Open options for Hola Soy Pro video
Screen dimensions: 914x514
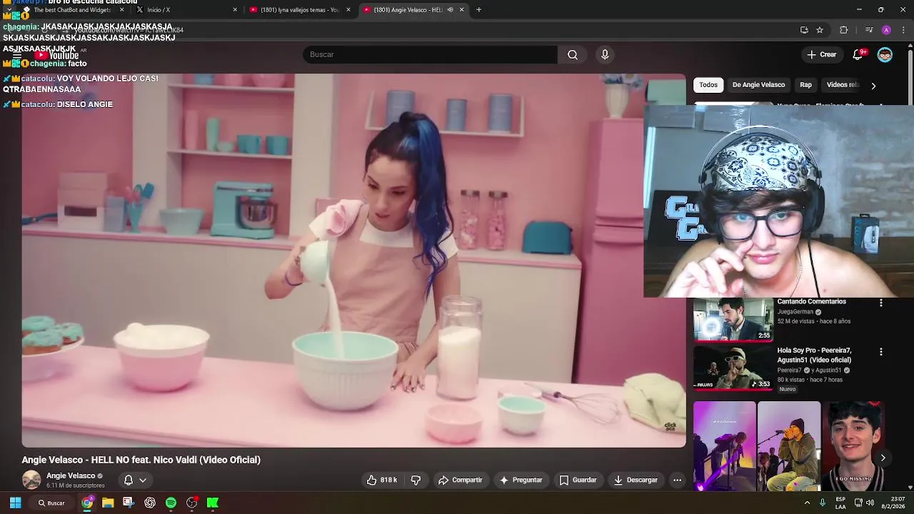(x=880, y=352)
